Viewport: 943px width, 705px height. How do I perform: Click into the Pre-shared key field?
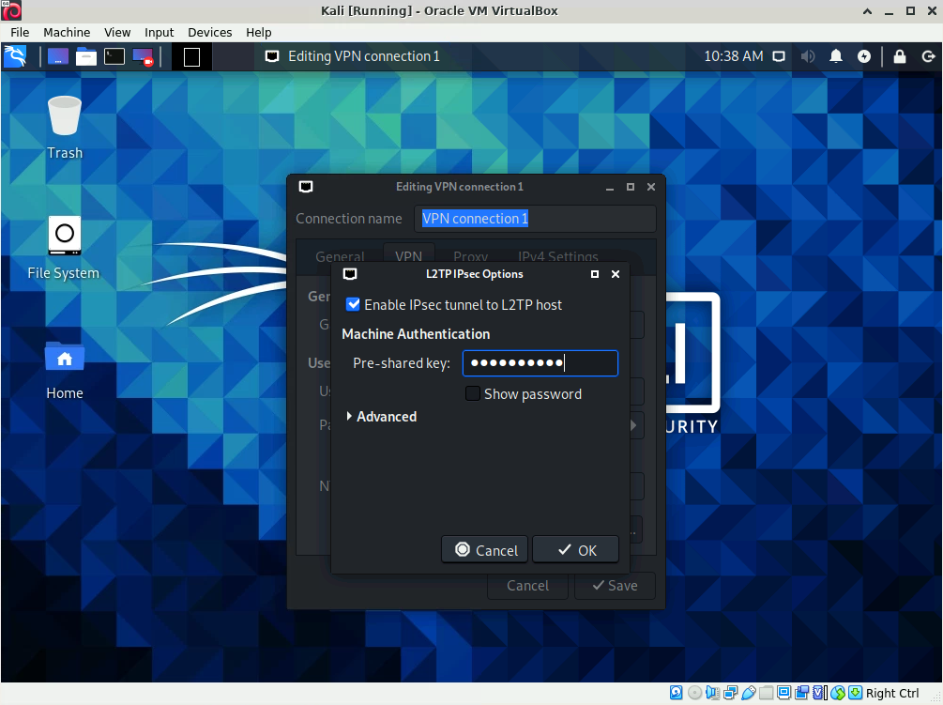click(x=540, y=363)
